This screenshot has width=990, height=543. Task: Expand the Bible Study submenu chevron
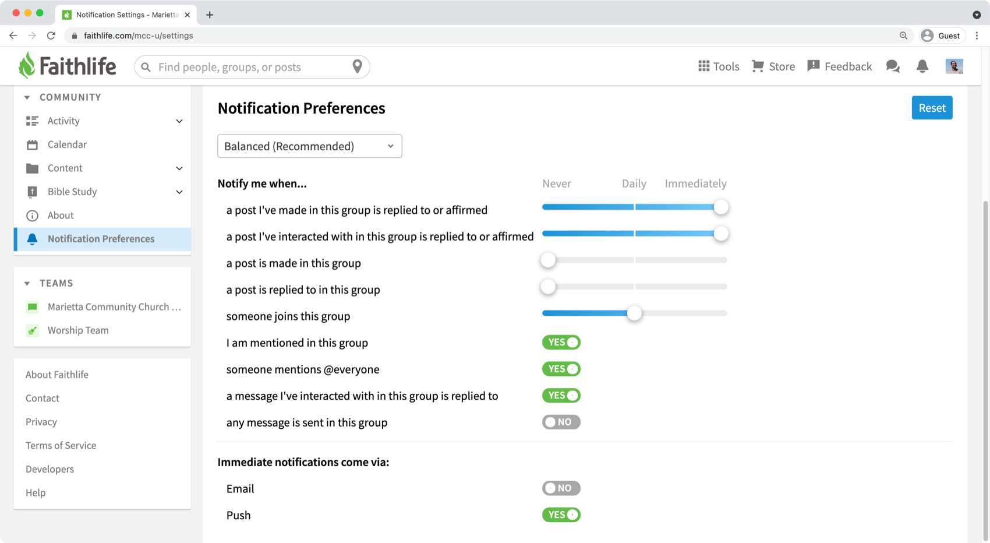pos(179,192)
